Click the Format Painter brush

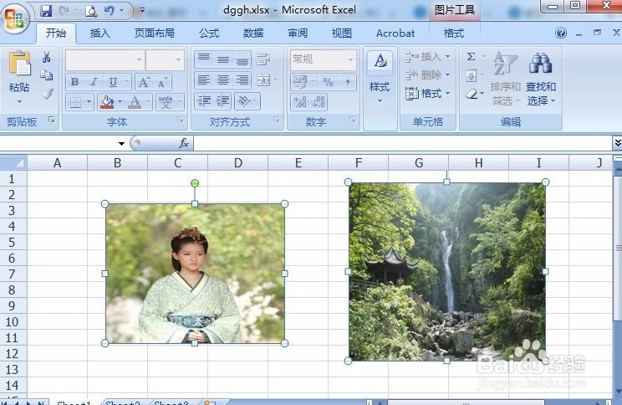(47, 94)
